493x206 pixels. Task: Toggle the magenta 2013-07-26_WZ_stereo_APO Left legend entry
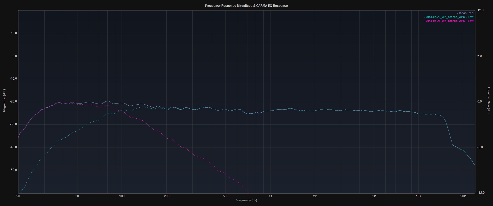point(449,21)
